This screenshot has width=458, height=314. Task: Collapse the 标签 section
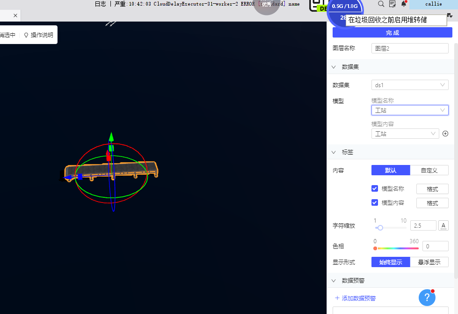click(x=334, y=152)
